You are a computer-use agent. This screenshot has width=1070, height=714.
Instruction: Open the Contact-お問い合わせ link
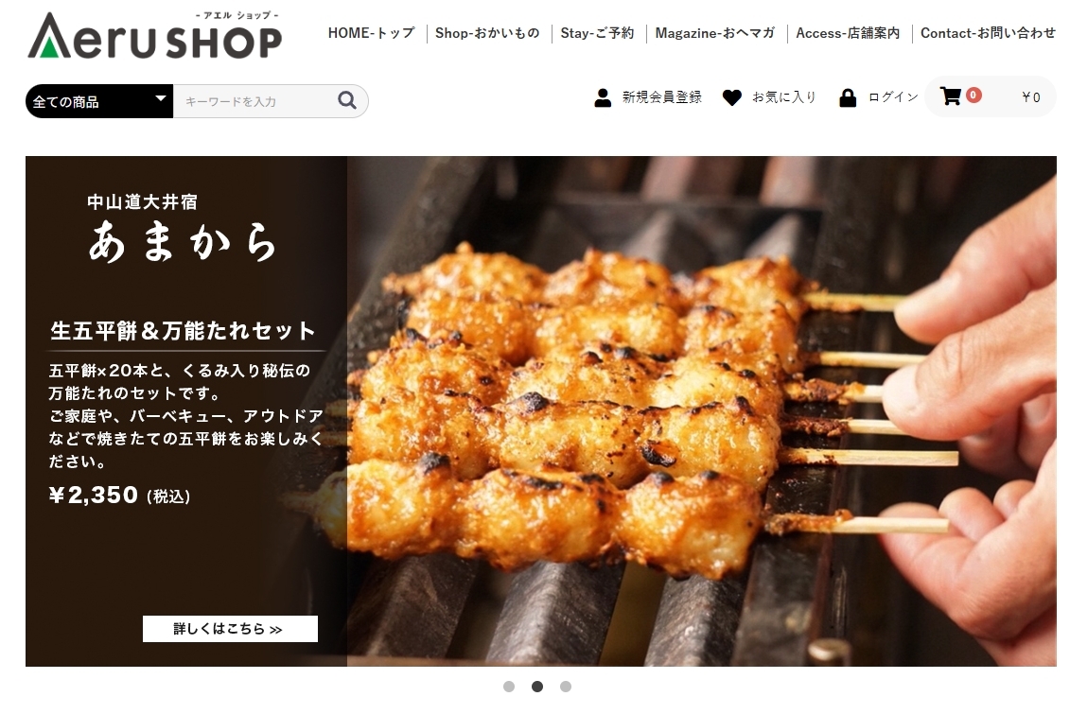pos(988,33)
